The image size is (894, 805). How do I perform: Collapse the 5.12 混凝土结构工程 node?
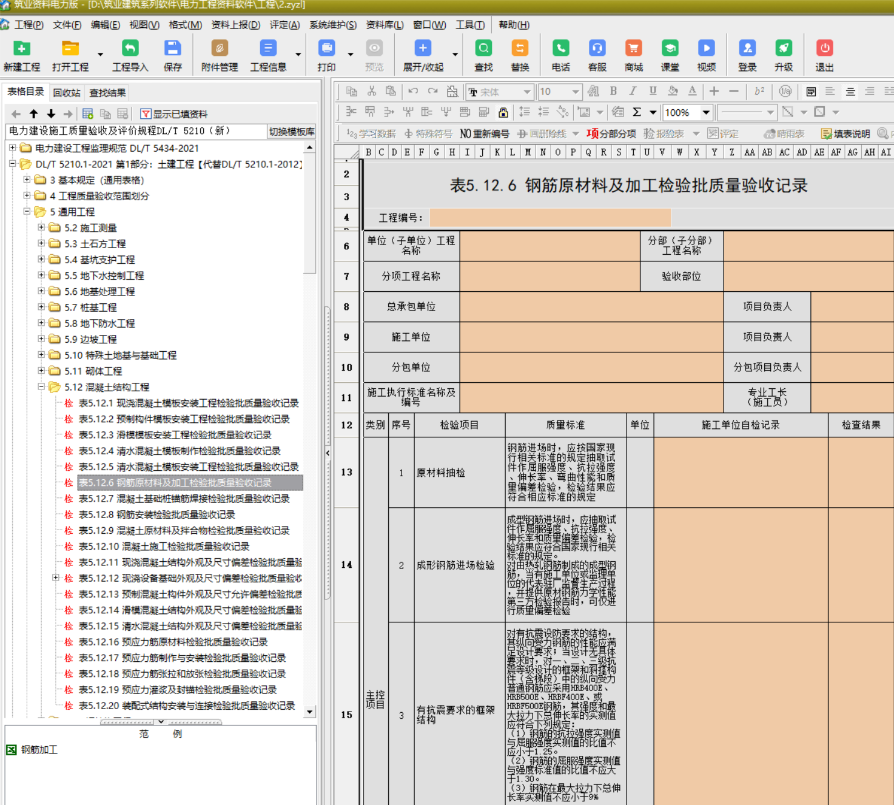(x=41, y=386)
